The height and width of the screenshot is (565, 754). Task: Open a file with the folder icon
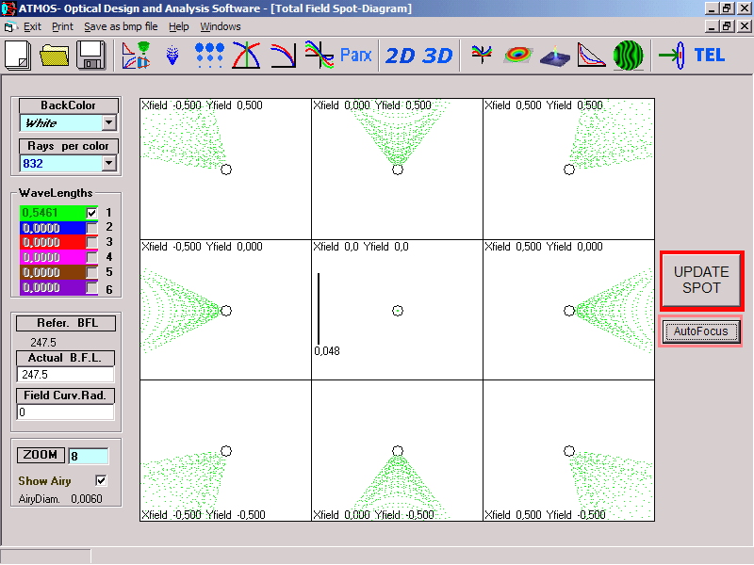click(56, 56)
